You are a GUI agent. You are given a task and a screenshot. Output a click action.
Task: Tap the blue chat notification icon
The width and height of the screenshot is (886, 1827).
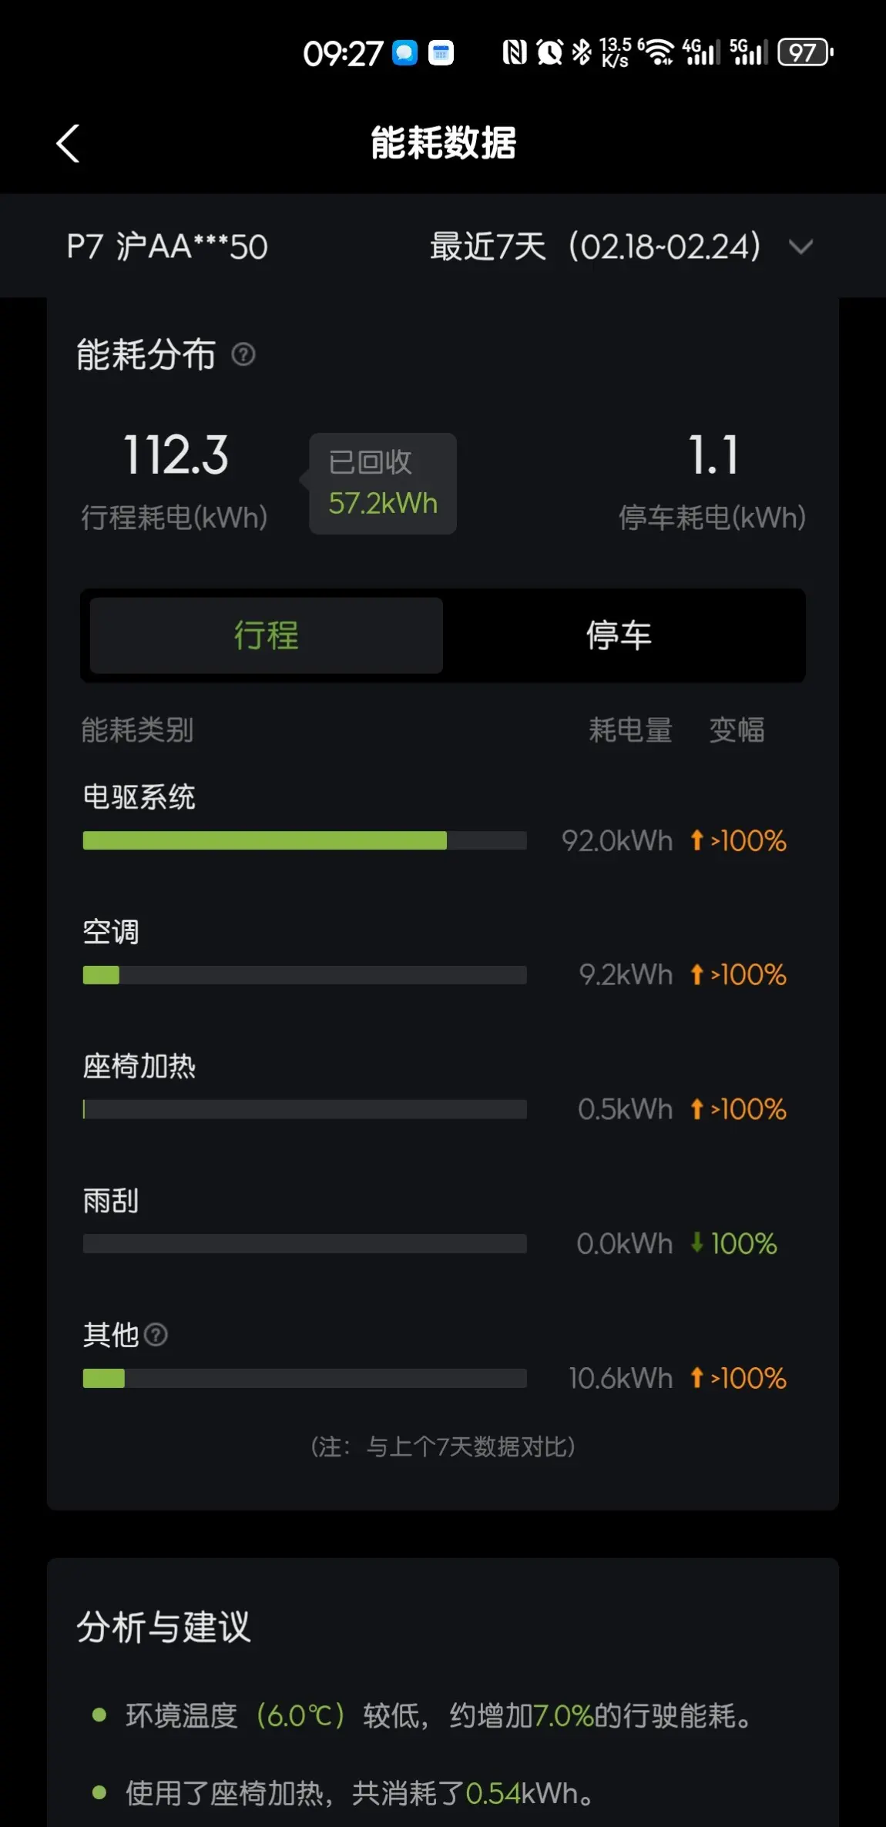(x=405, y=53)
